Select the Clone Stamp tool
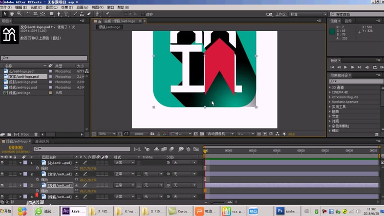Viewport: 384px width, 216px height. 82,14
